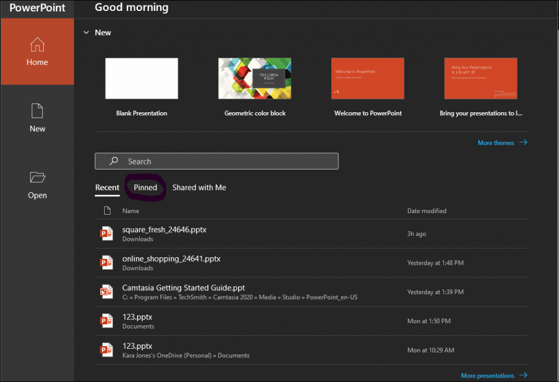Image resolution: width=559 pixels, height=382 pixels.
Task: Click file icon for 123.pptx on OneDrive
Action: pyautogui.click(x=106, y=350)
